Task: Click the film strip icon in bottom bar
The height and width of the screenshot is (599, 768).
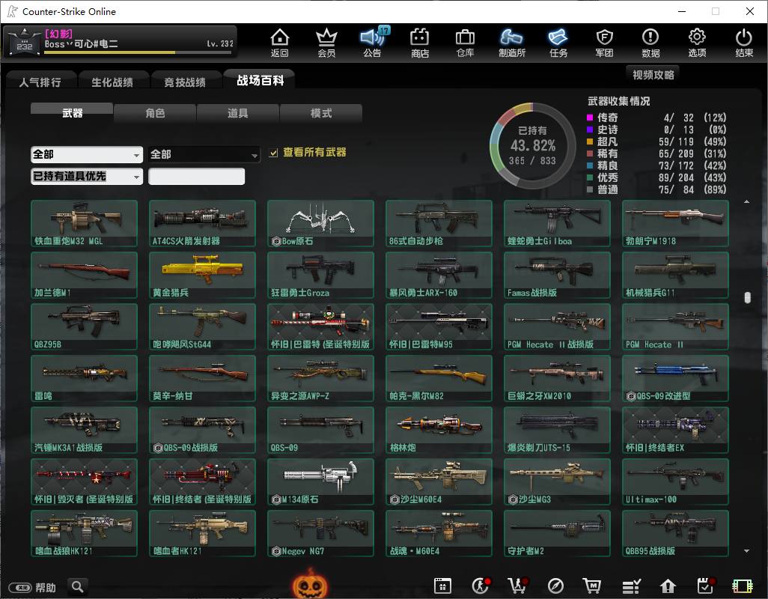Action: click(x=742, y=586)
